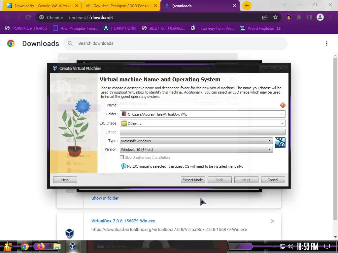Click the Windows 10 64-bit OS icon
The image size is (338, 253).
coord(280,142)
